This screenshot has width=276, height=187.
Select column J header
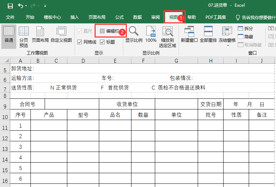261,61
